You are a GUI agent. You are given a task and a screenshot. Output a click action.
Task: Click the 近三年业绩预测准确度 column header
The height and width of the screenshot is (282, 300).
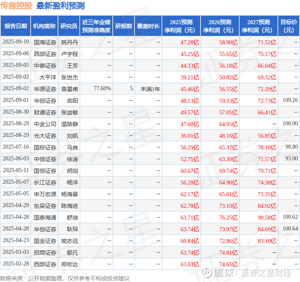click(x=96, y=26)
